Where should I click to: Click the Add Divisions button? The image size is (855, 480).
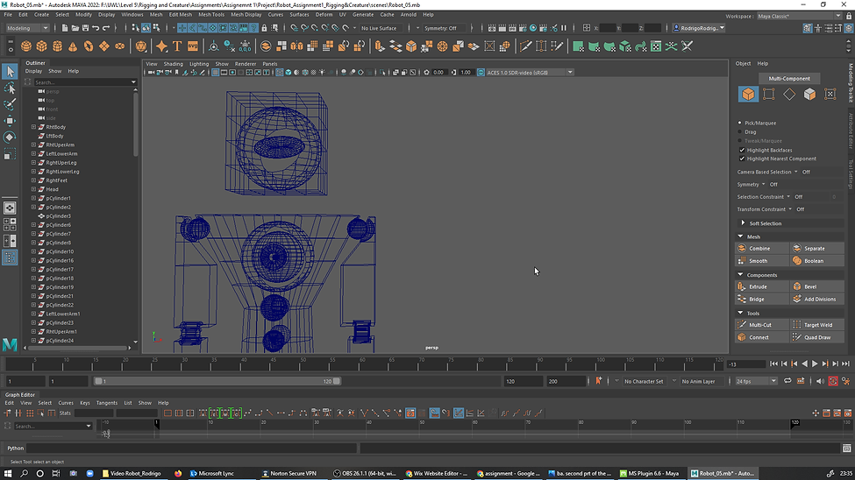[x=817, y=299]
